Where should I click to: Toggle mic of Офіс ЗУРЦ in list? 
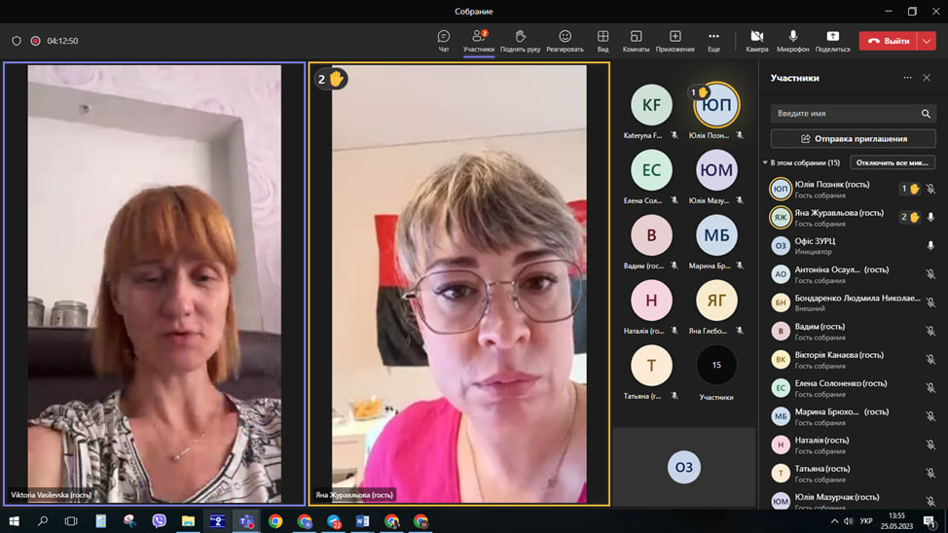point(931,245)
